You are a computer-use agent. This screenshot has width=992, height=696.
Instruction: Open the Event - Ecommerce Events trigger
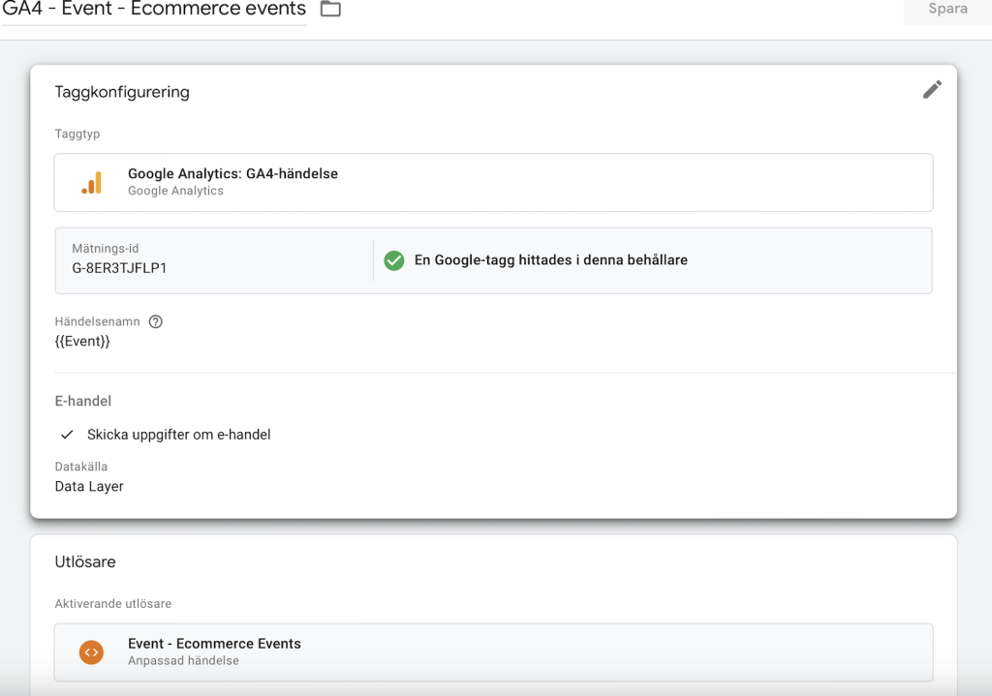point(493,652)
